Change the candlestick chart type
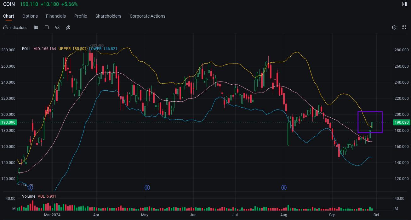Screen dimensions: 411x220 pyautogui.click(x=36, y=28)
